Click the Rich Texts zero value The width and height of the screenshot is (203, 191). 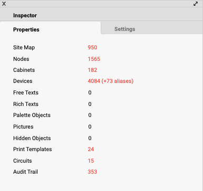click(90, 104)
